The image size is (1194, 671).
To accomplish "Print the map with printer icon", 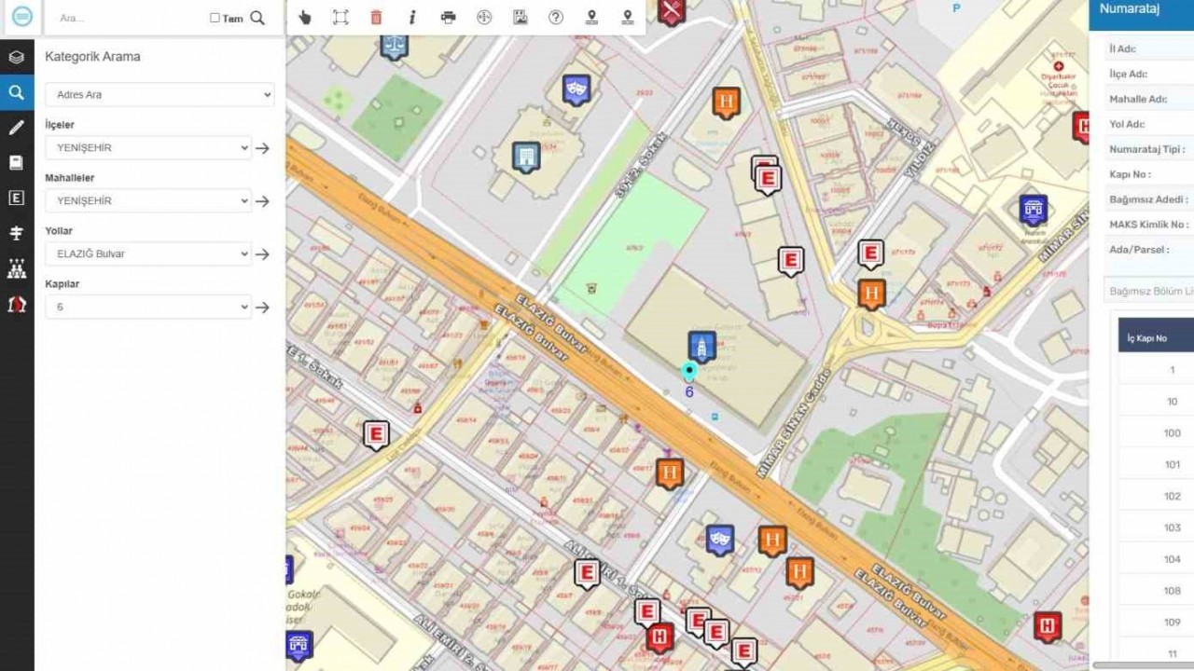I will click(448, 17).
